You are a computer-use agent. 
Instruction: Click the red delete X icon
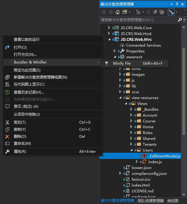[x=7, y=137]
